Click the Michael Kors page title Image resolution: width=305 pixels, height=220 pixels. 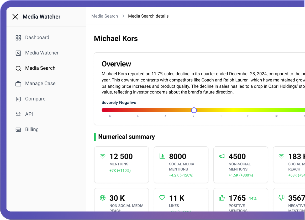tap(116, 38)
